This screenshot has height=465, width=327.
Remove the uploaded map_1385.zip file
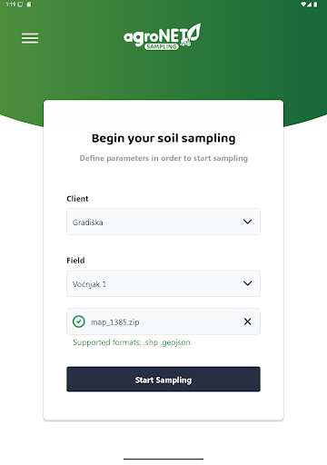247,322
